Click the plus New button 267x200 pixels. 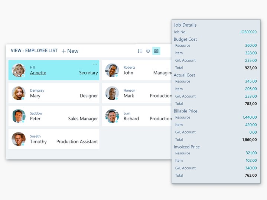(x=70, y=51)
